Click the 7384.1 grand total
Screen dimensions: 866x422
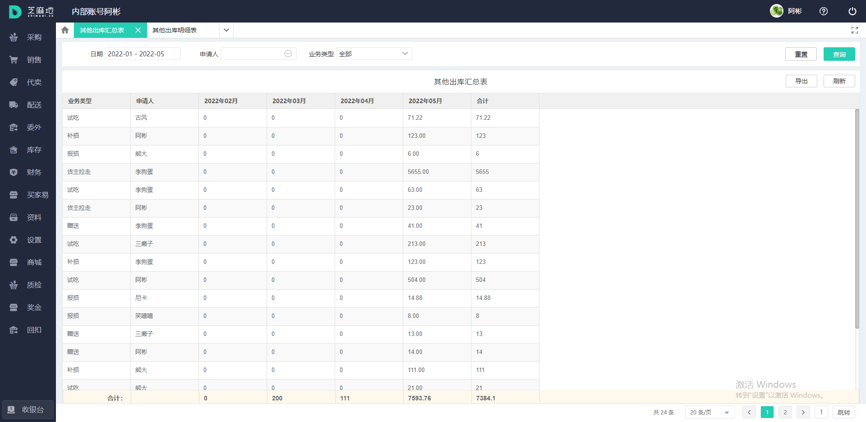pos(486,398)
